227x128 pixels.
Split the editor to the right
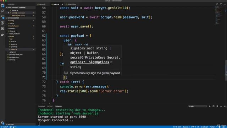pyautogui.click(x=221, y=4)
